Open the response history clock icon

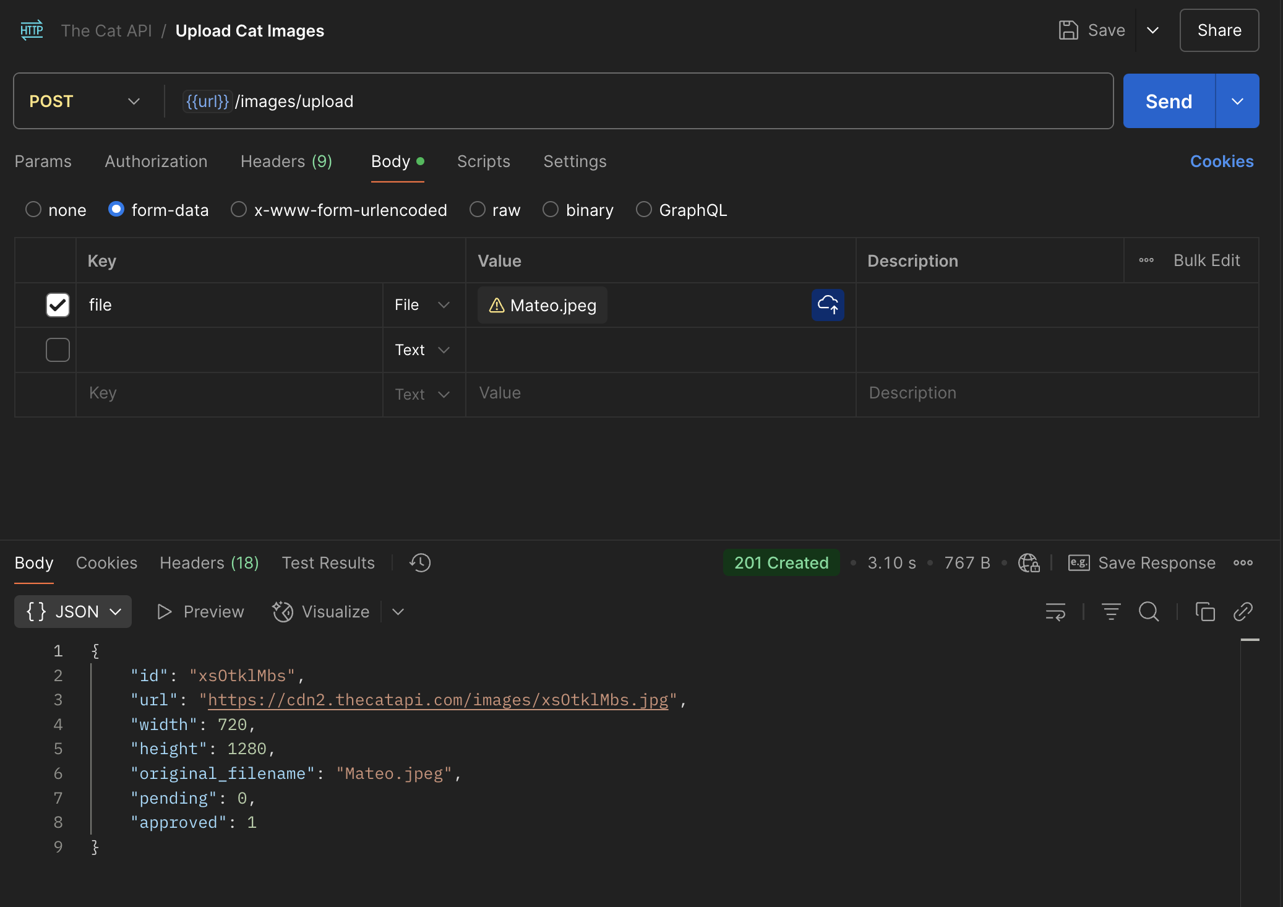click(x=420, y=562)
